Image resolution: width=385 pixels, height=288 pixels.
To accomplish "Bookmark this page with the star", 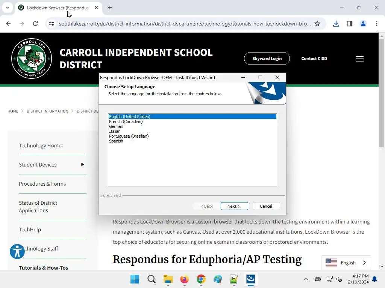I will click(317, 24).
